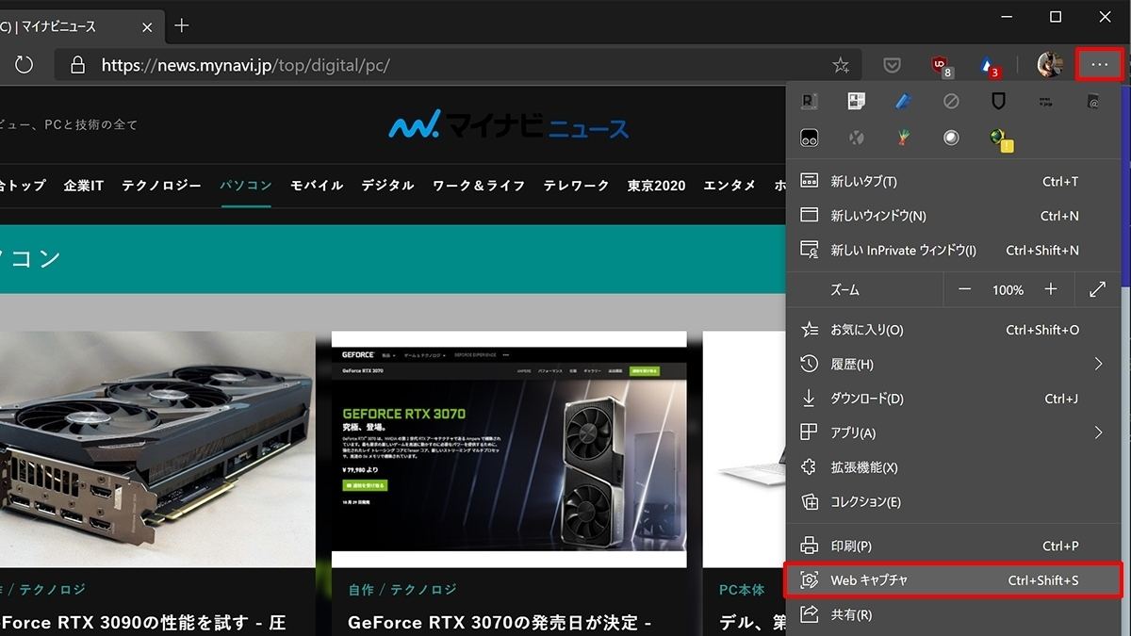Click 自作 category on the RTX 3070 card
The image size is (1131, 636).
coord(361,589)
